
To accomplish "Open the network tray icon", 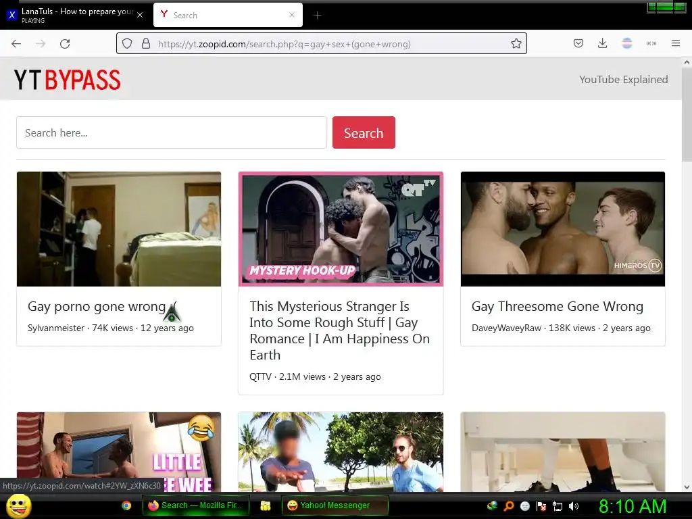I will pyautogui.click(x=558, y=506).
